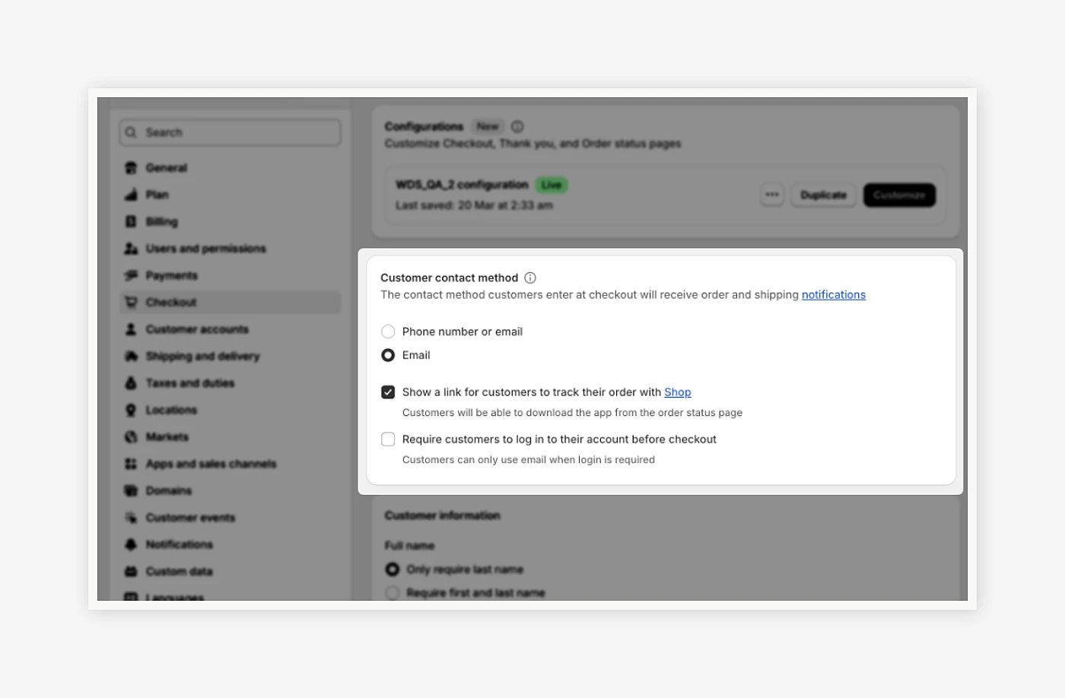Image resolution: width=1065 pixels, height=698 pixels.
Task: Click the Shipping and delivery truck icon
Action: pos(131,356)
